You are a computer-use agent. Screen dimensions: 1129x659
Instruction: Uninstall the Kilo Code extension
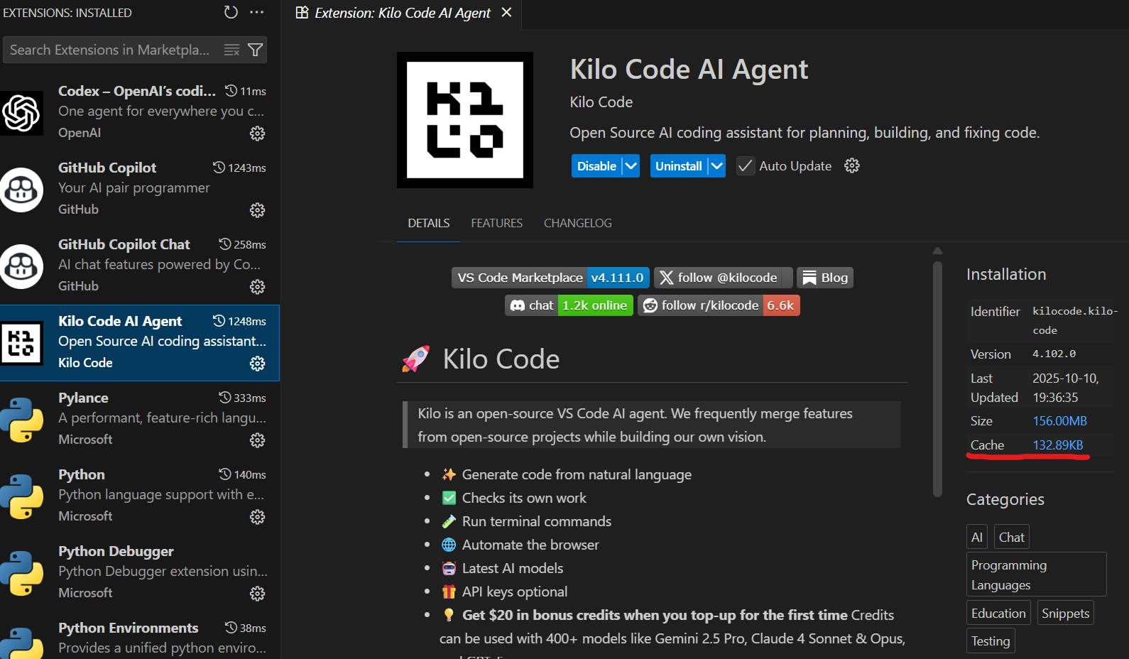click(679, 166)
